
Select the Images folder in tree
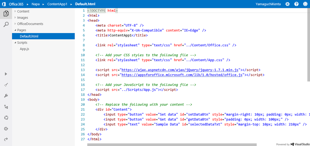point(23,18)
